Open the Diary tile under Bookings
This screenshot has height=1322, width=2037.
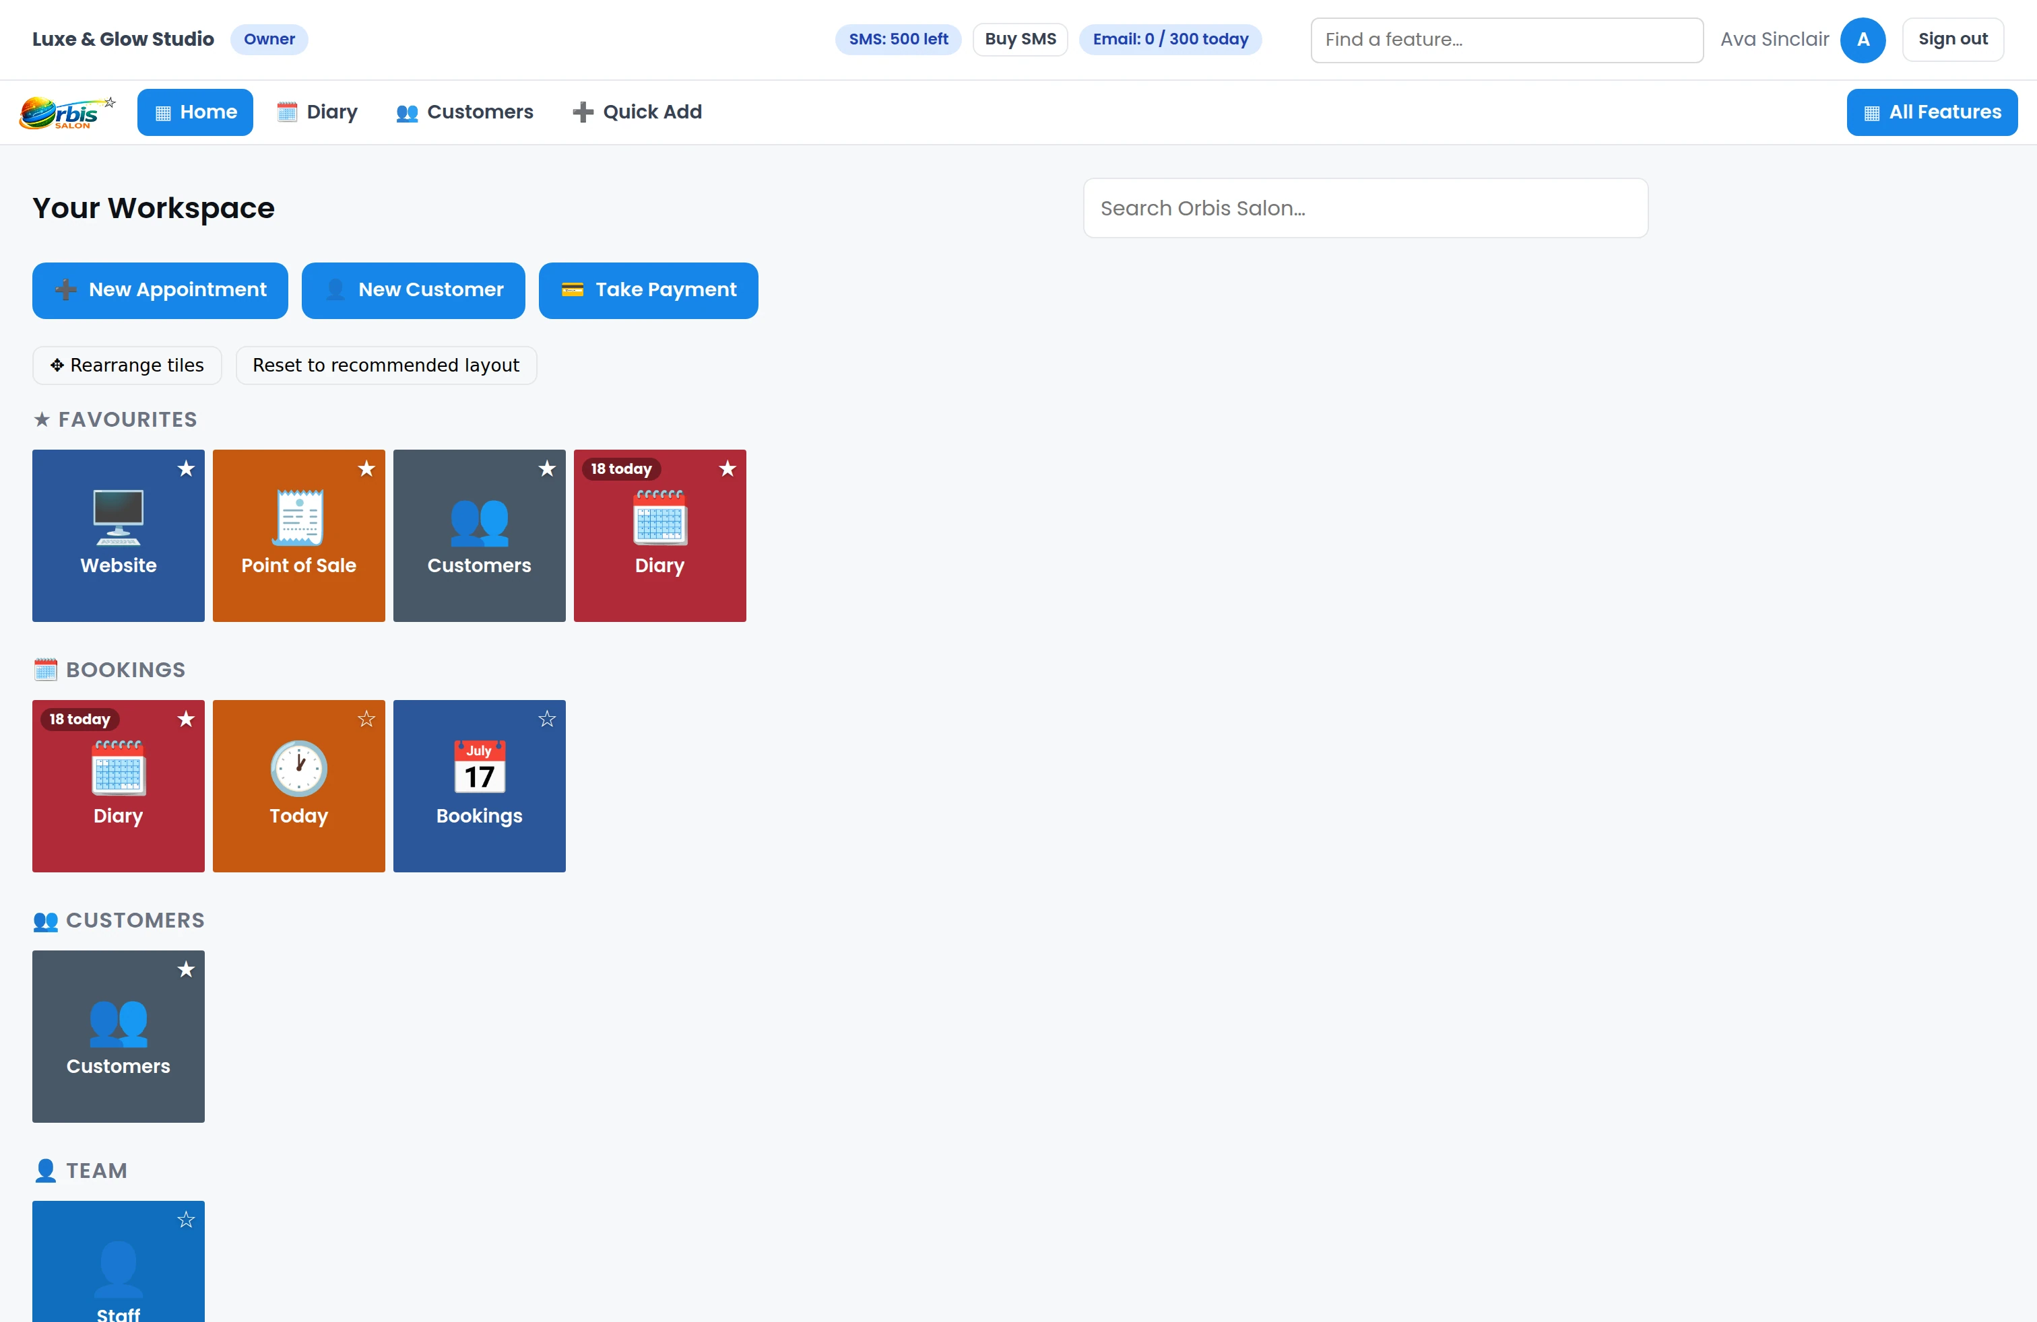click(118, 786)
